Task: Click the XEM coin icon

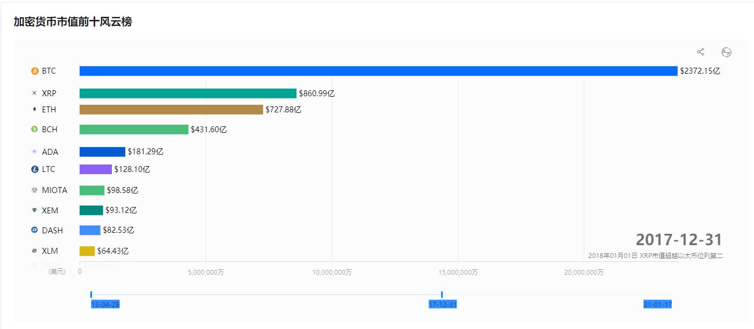Action: (x=35, y=210)
